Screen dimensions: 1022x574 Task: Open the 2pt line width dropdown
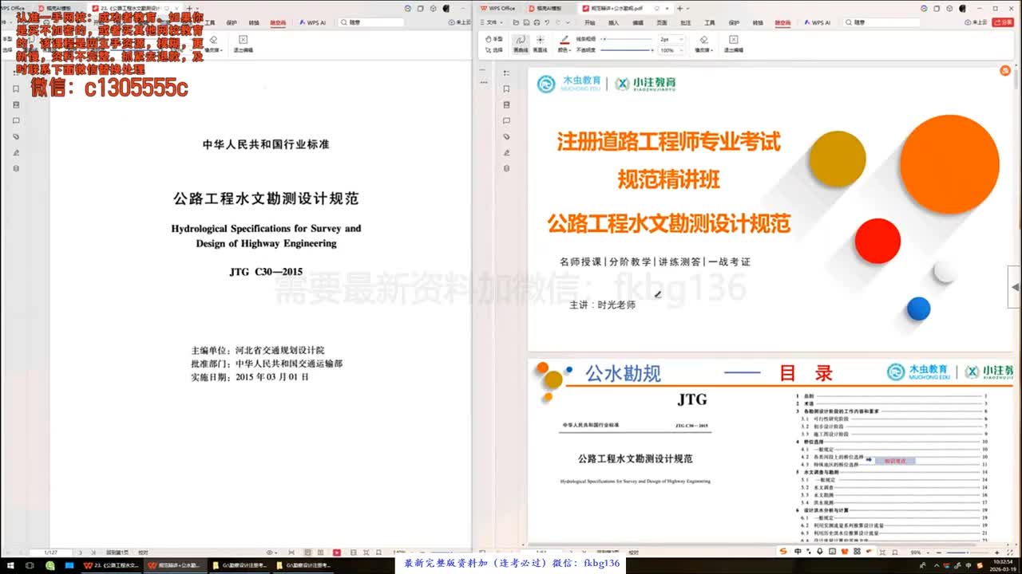(670, 39)
